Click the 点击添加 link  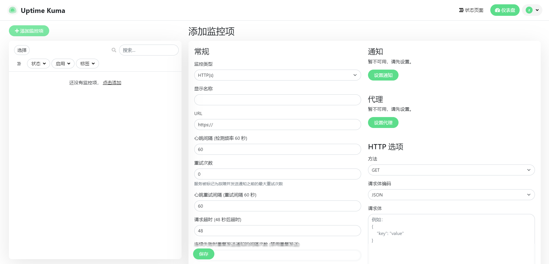pos(112,83)
